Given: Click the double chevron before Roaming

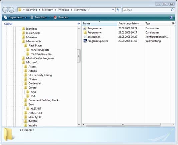Looking at the screenshot, I should tap(24, 10).
